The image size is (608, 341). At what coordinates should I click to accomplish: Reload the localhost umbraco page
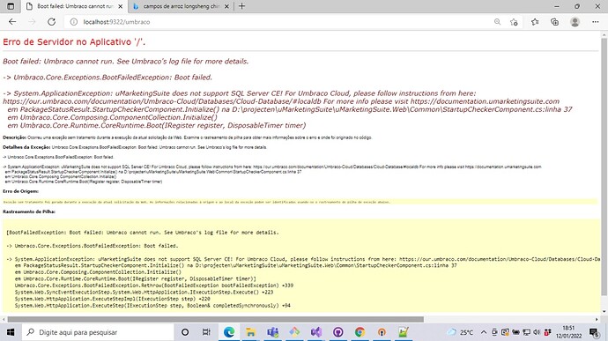[x=52, y=22]
